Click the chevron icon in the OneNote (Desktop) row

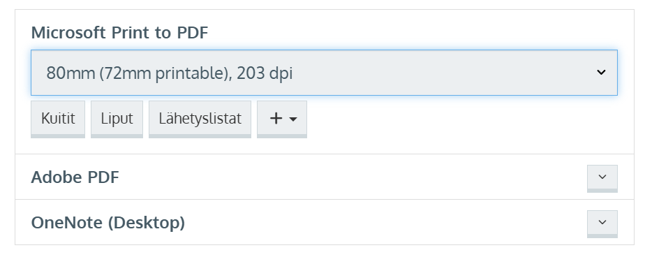pos(602,222)
